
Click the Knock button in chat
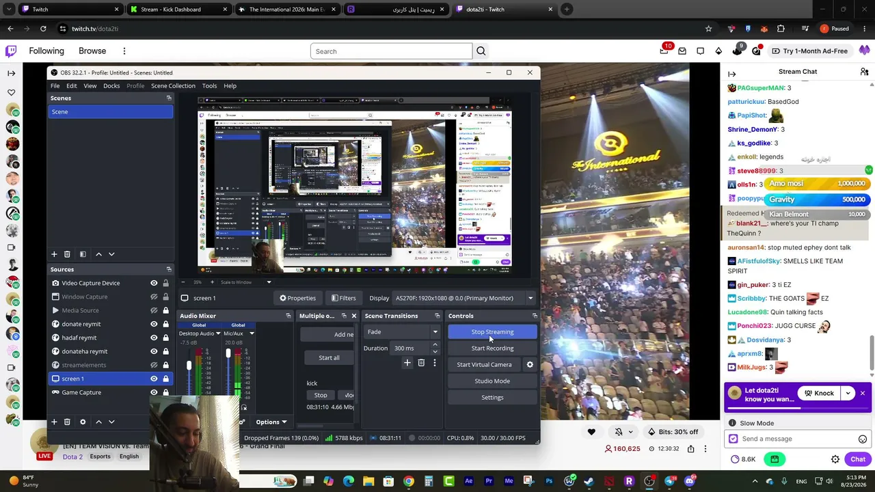pyautogui.click(x=819, y=394)
